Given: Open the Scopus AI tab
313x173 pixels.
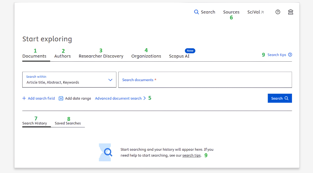Looking at the screenshot, I should click(x=179, y=56).
